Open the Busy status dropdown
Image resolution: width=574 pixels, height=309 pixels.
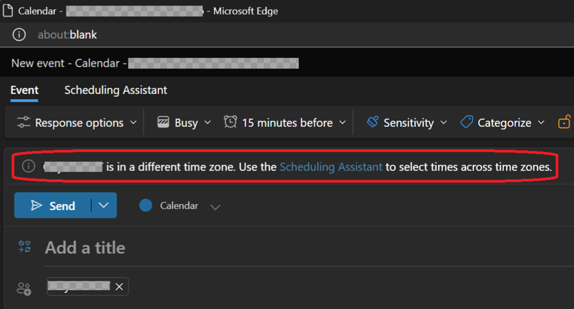pyautogui.click(x=207, y=123)
